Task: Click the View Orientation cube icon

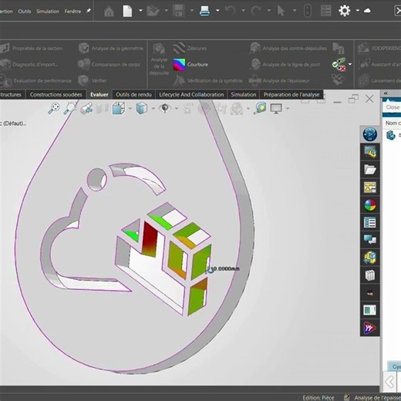Action: click(x=118, y=108)
